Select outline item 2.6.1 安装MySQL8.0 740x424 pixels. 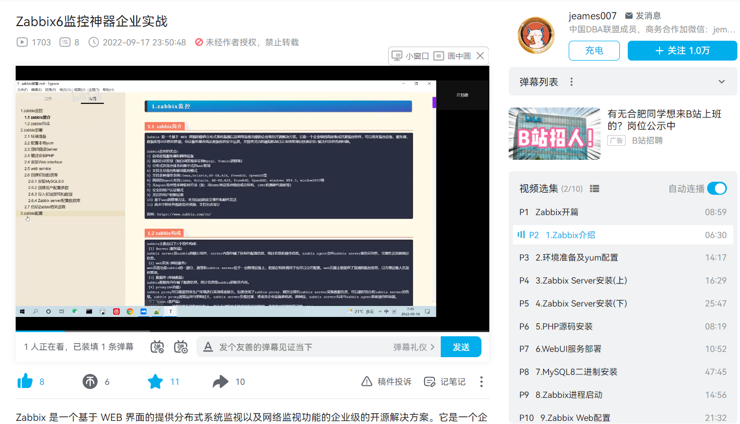(46, 181)
